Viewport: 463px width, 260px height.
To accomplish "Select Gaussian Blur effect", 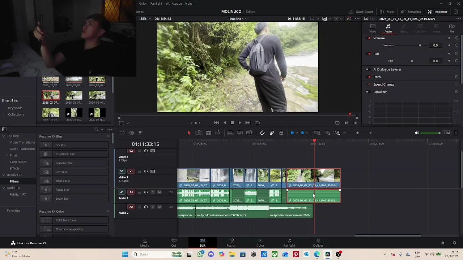I will tap(74, 163).
